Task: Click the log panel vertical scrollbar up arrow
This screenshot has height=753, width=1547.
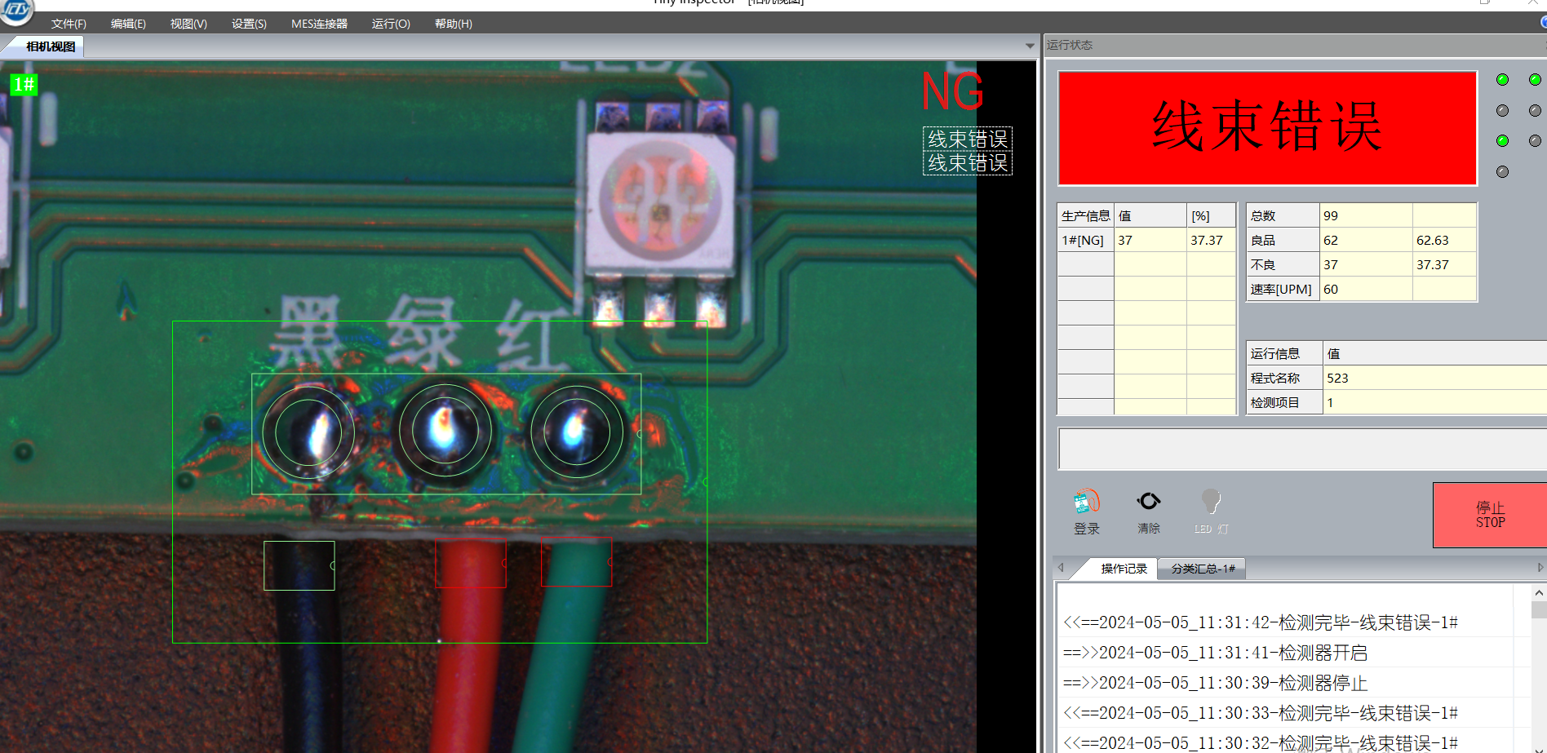Action: click(x=1538, y=593)
